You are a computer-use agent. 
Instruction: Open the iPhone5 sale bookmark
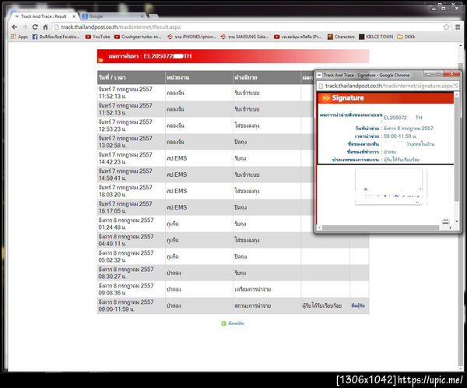pos(191,37)
